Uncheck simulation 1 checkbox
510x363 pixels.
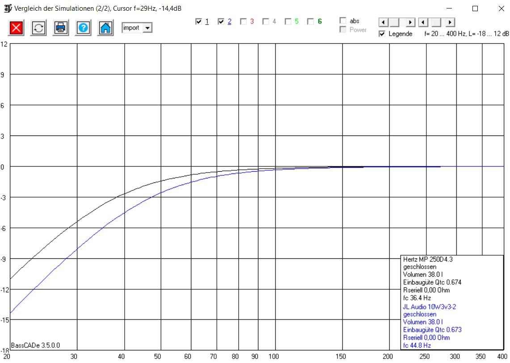[198, 21]
